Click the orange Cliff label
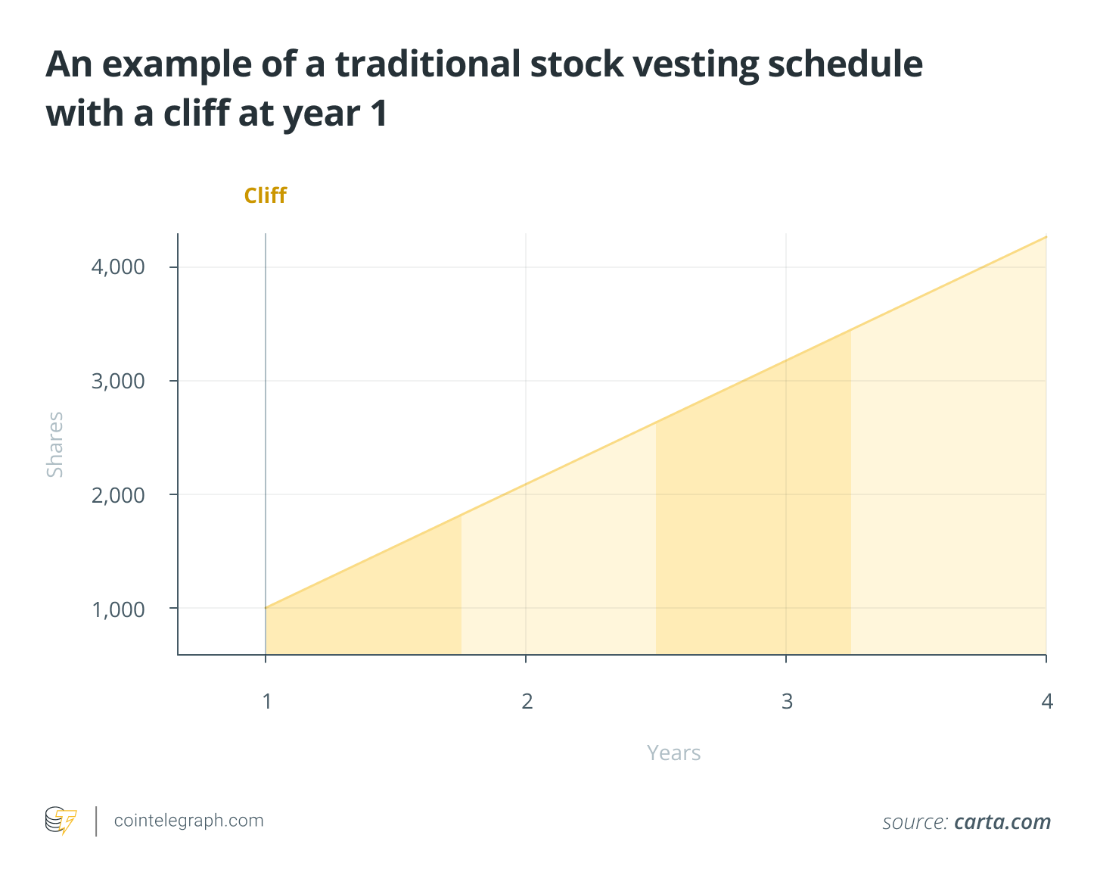 265,195
